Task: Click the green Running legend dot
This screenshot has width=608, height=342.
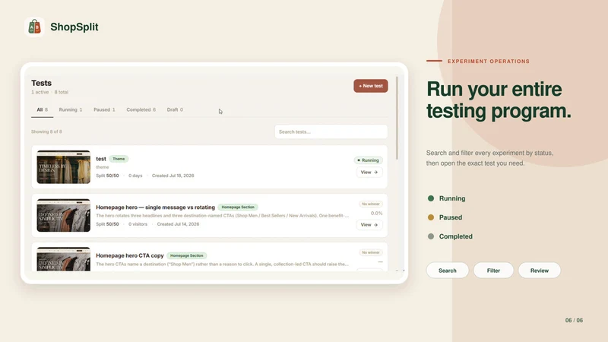Action: [430, 198]
